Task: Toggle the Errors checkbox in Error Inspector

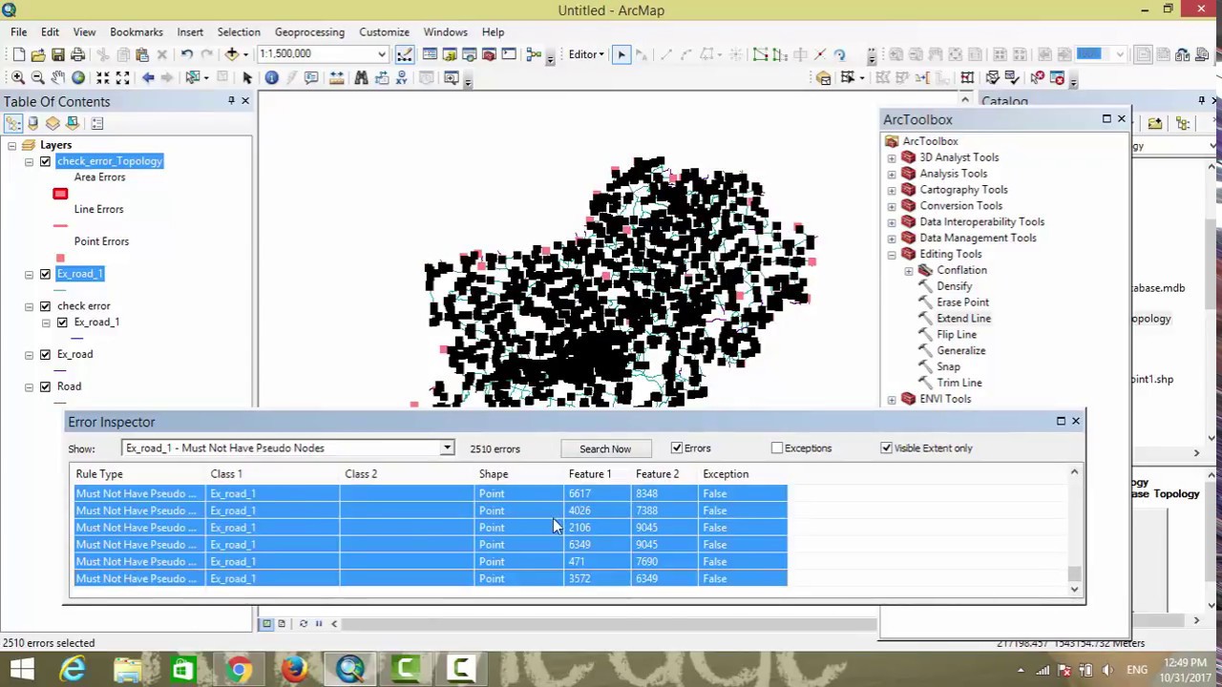Action: [x=677, y=448]
